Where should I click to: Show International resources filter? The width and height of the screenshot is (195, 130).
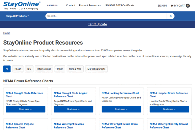tap(44, 69)
